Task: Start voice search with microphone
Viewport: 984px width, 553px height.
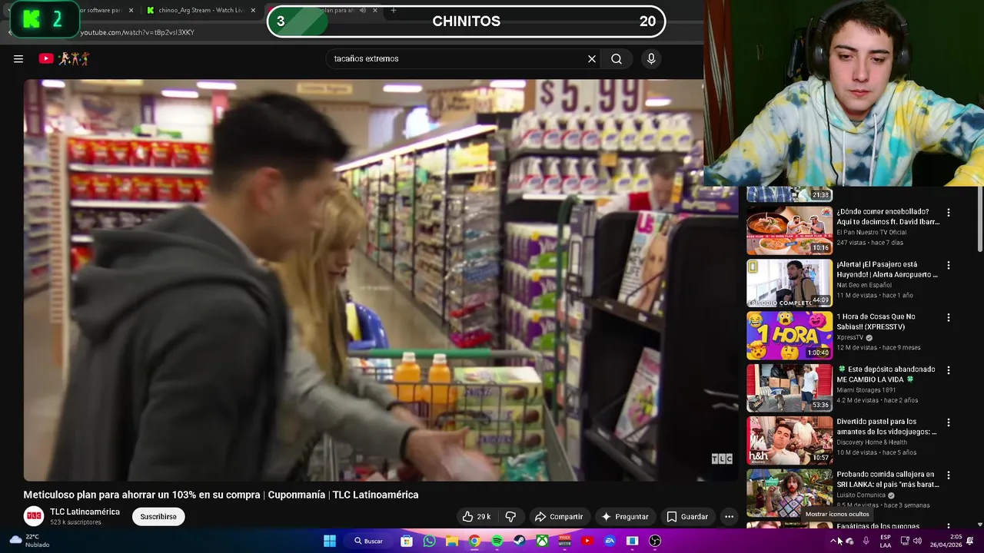Action: tap(651, 58)
